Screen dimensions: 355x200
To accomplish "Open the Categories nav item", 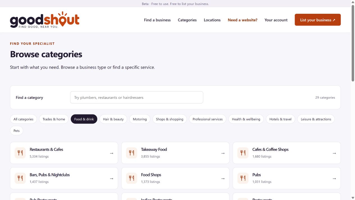I will (x=187, y=20).
